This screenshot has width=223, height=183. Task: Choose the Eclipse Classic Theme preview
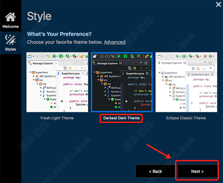pyautogui.click(x=185, y=82)
